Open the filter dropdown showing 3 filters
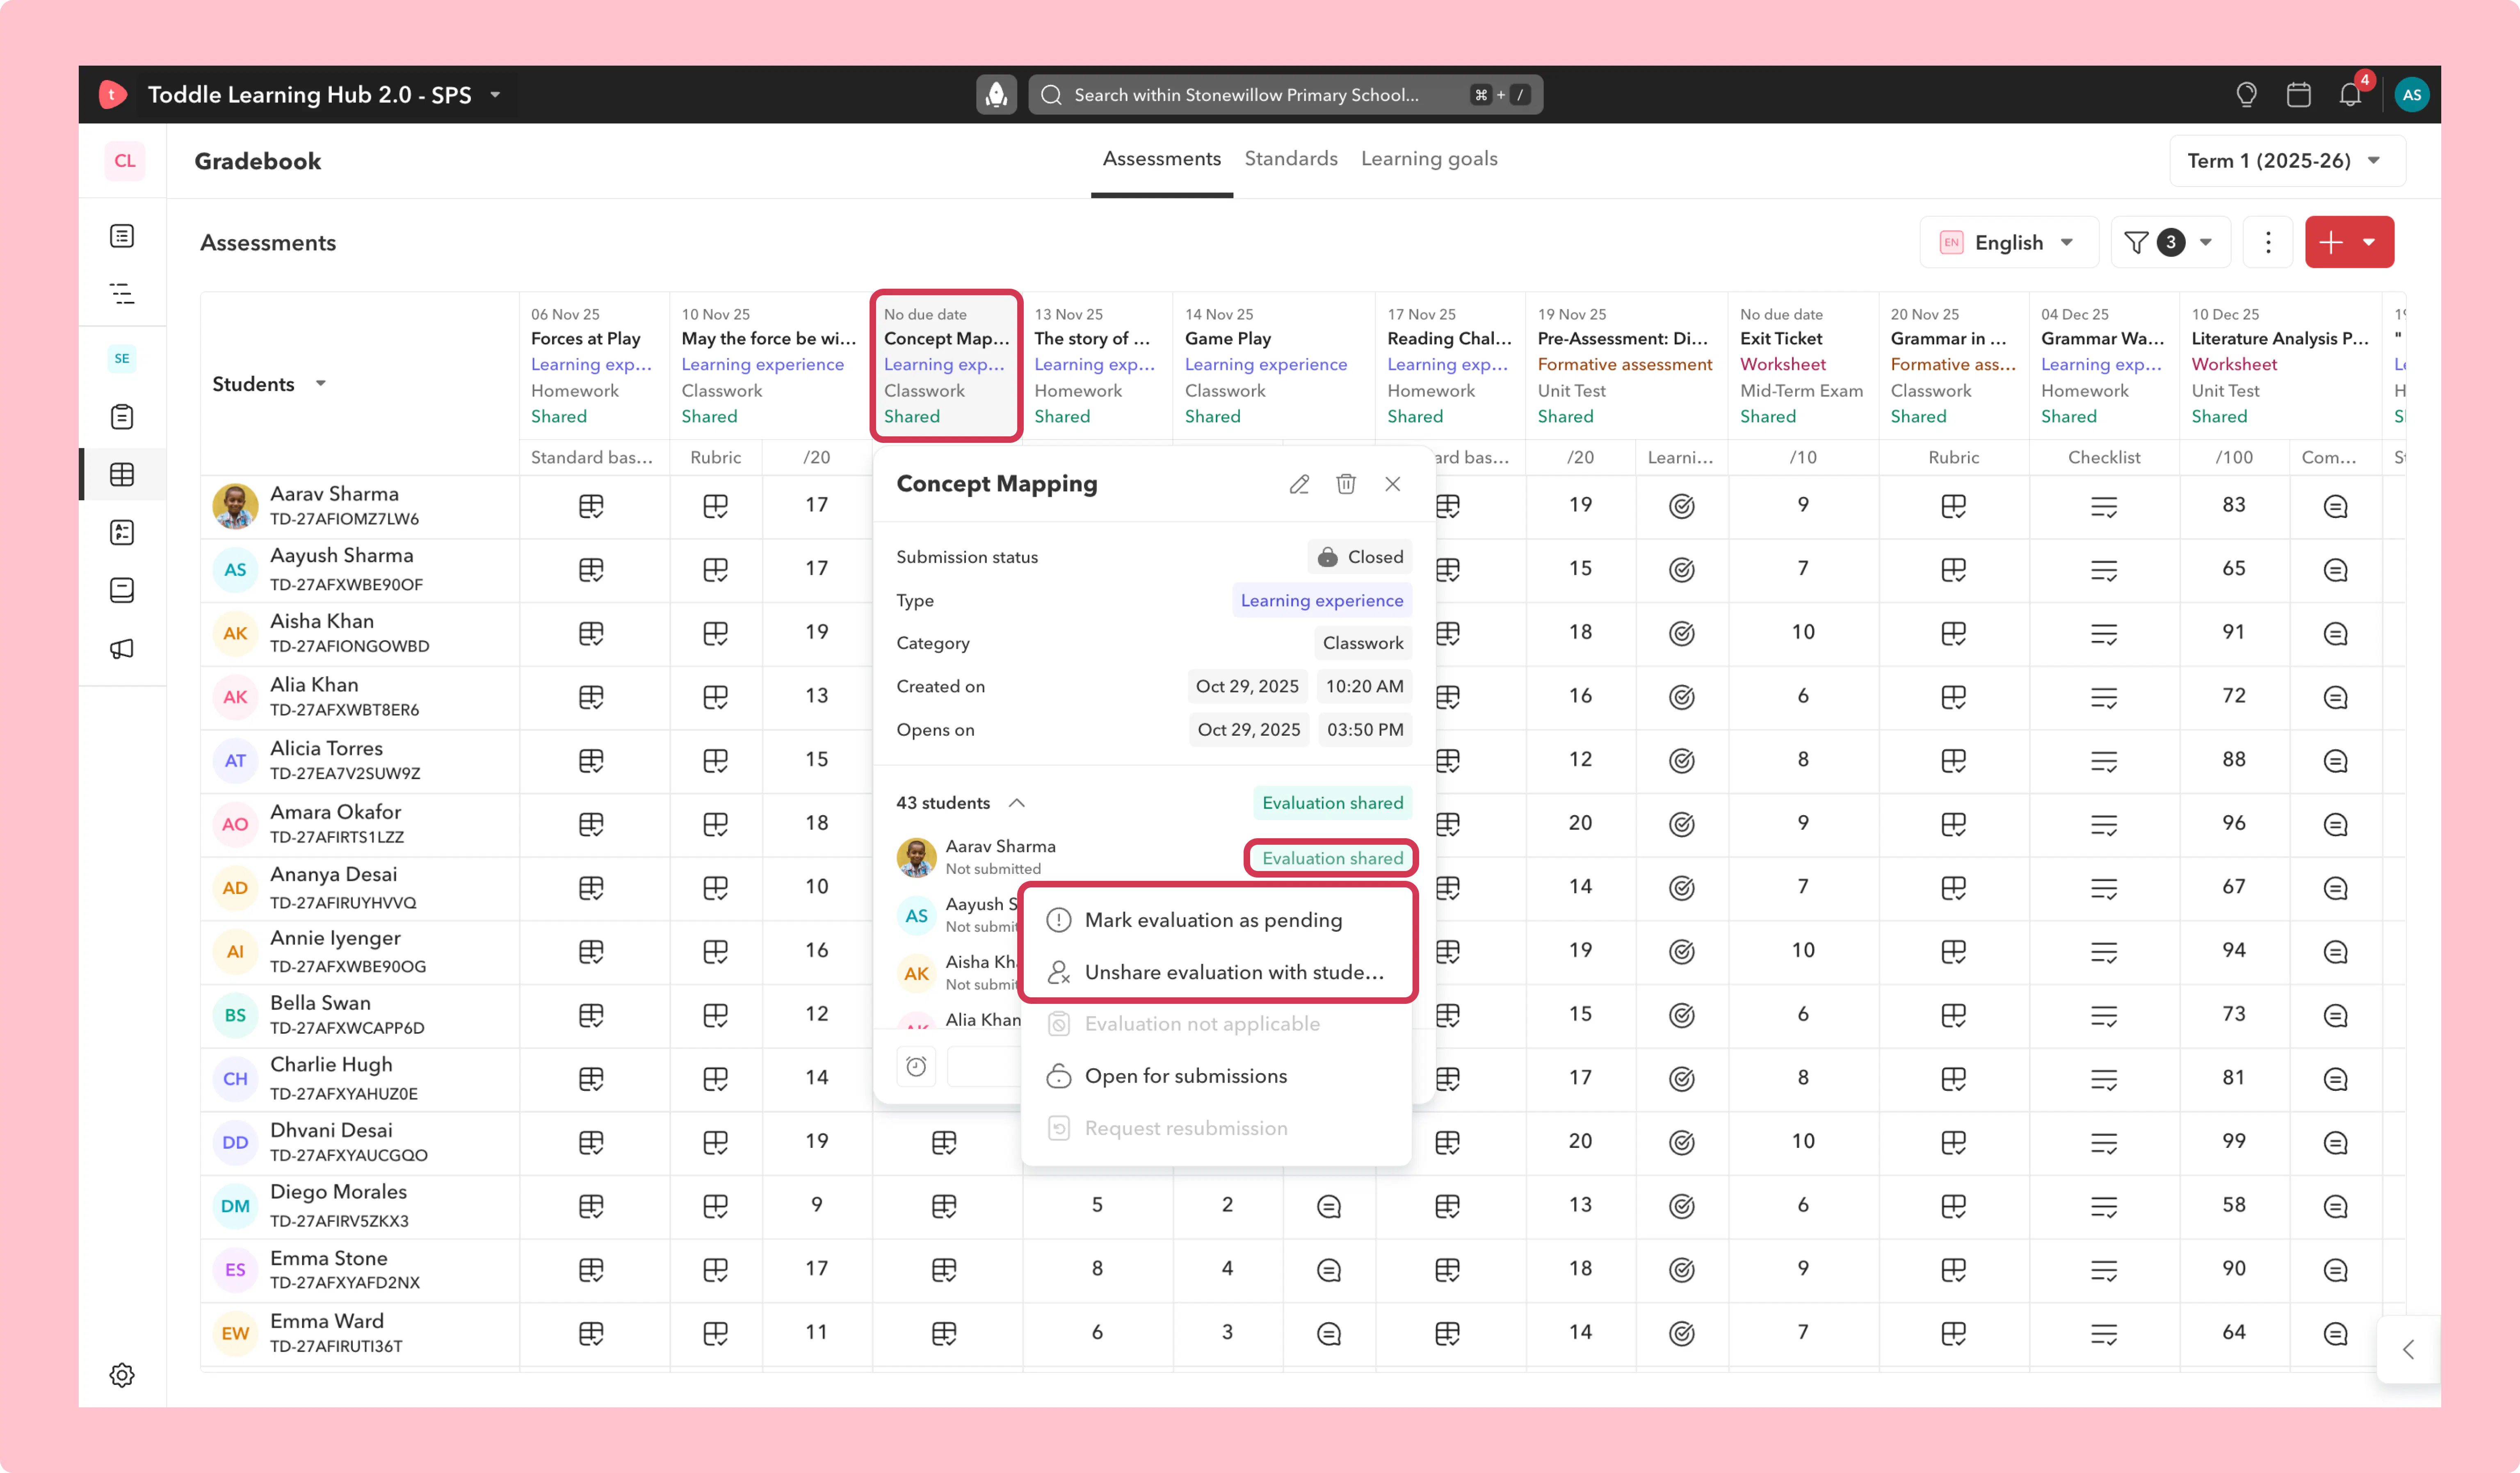 click(x=2170, y=242)
